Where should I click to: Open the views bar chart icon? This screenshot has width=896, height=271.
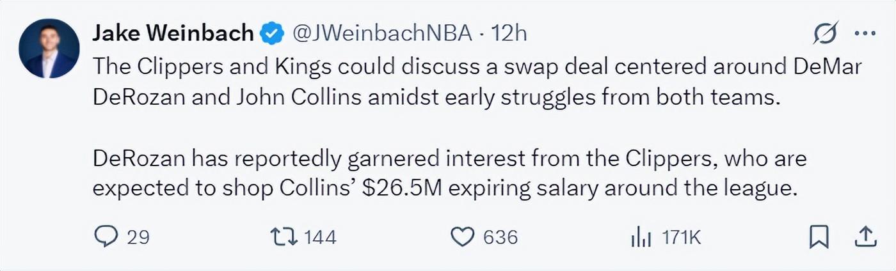[641, 238]
